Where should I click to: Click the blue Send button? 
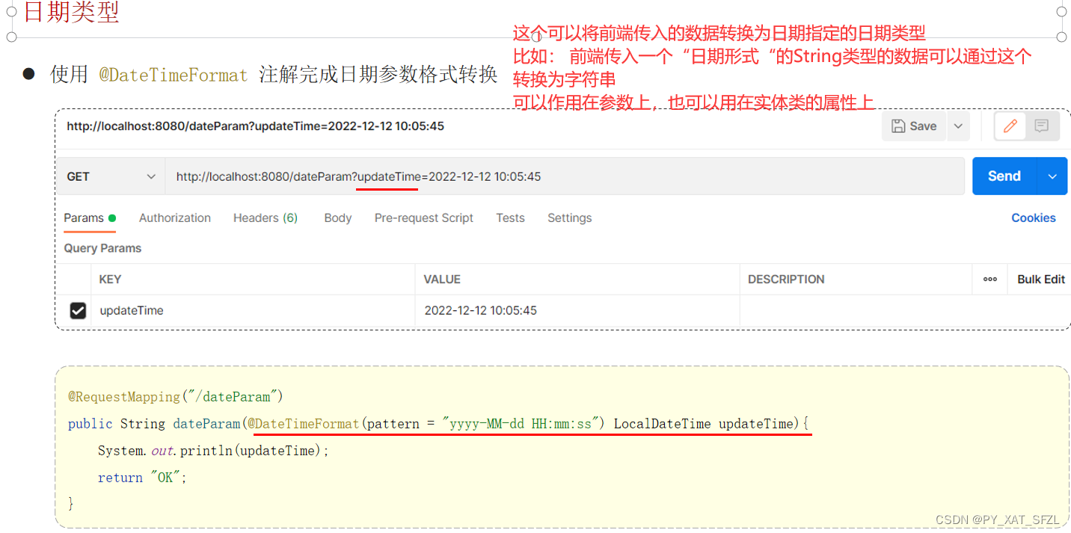[1004, 176]
